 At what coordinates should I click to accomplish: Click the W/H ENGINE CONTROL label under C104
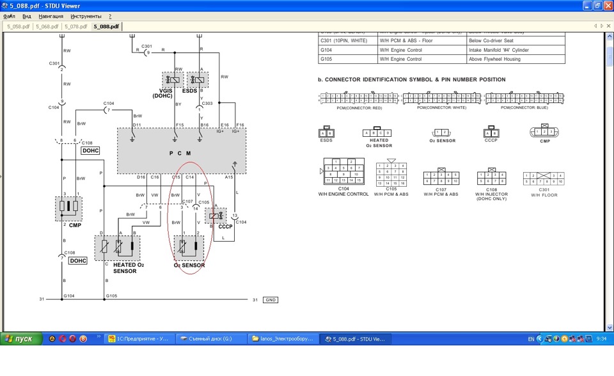[343, 194]
